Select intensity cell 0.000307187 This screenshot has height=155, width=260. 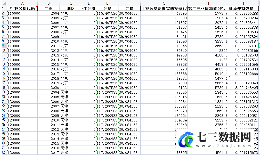click(243, 46)
